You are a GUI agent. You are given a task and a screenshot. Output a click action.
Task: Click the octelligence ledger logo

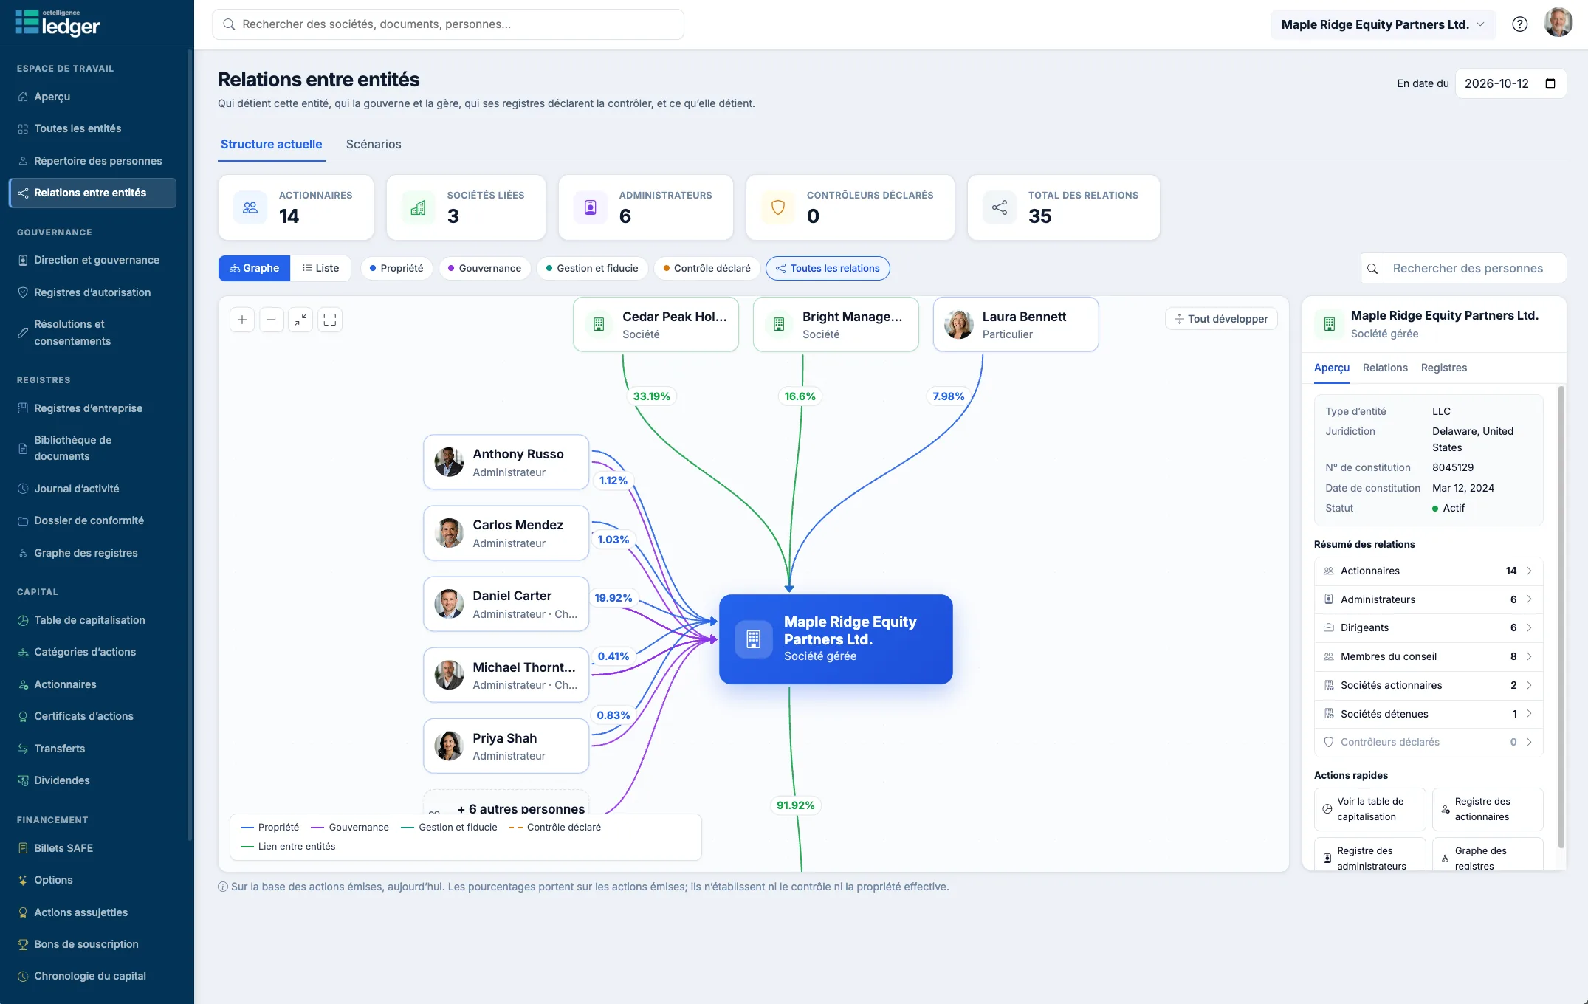[58, 23]
